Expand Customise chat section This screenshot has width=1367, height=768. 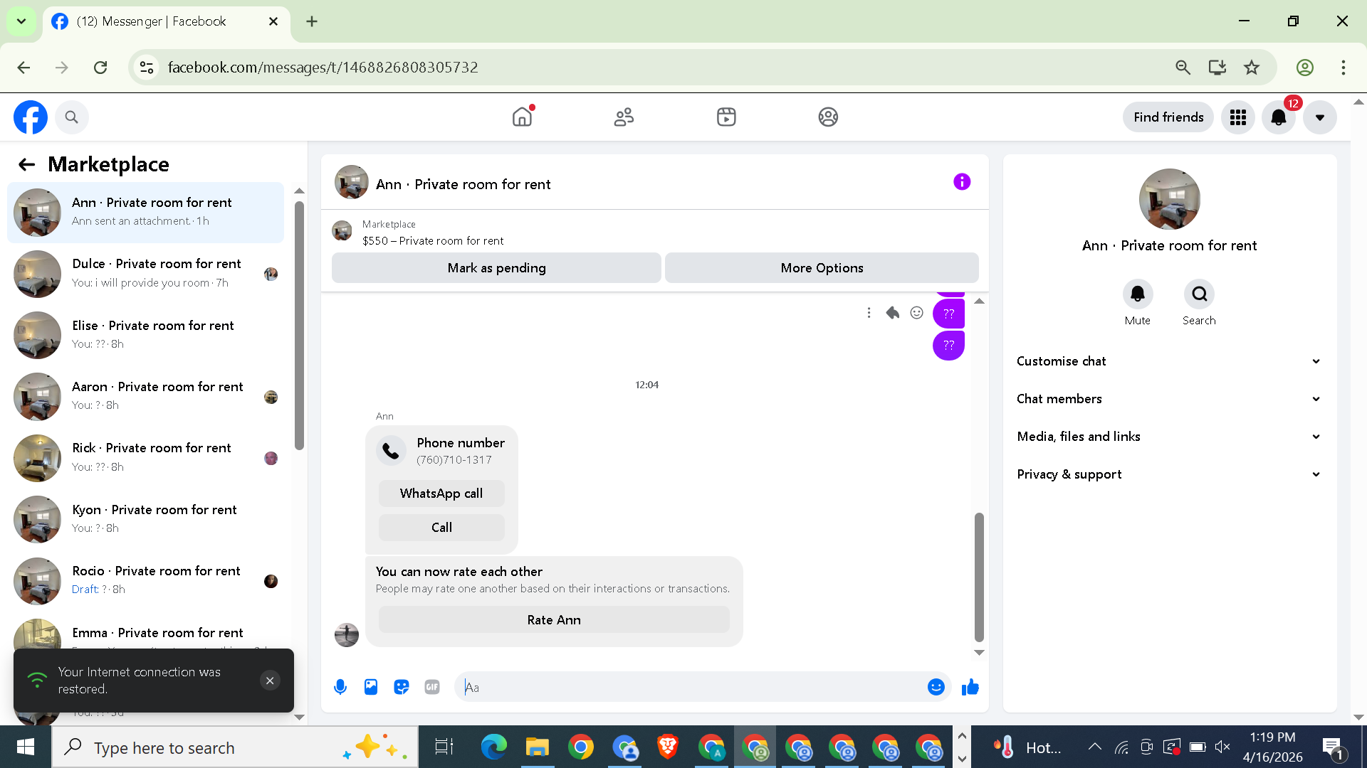[x=1169, y=361]
